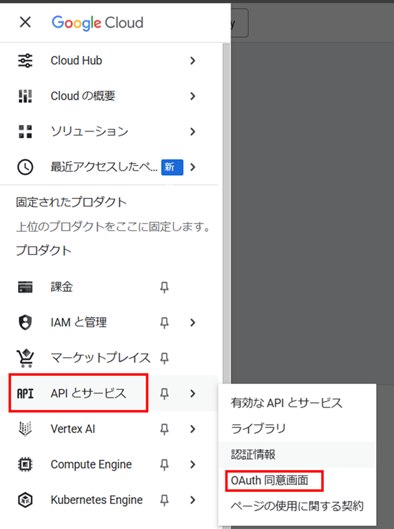Pin the API とサービス product

[x=164, y=394]
